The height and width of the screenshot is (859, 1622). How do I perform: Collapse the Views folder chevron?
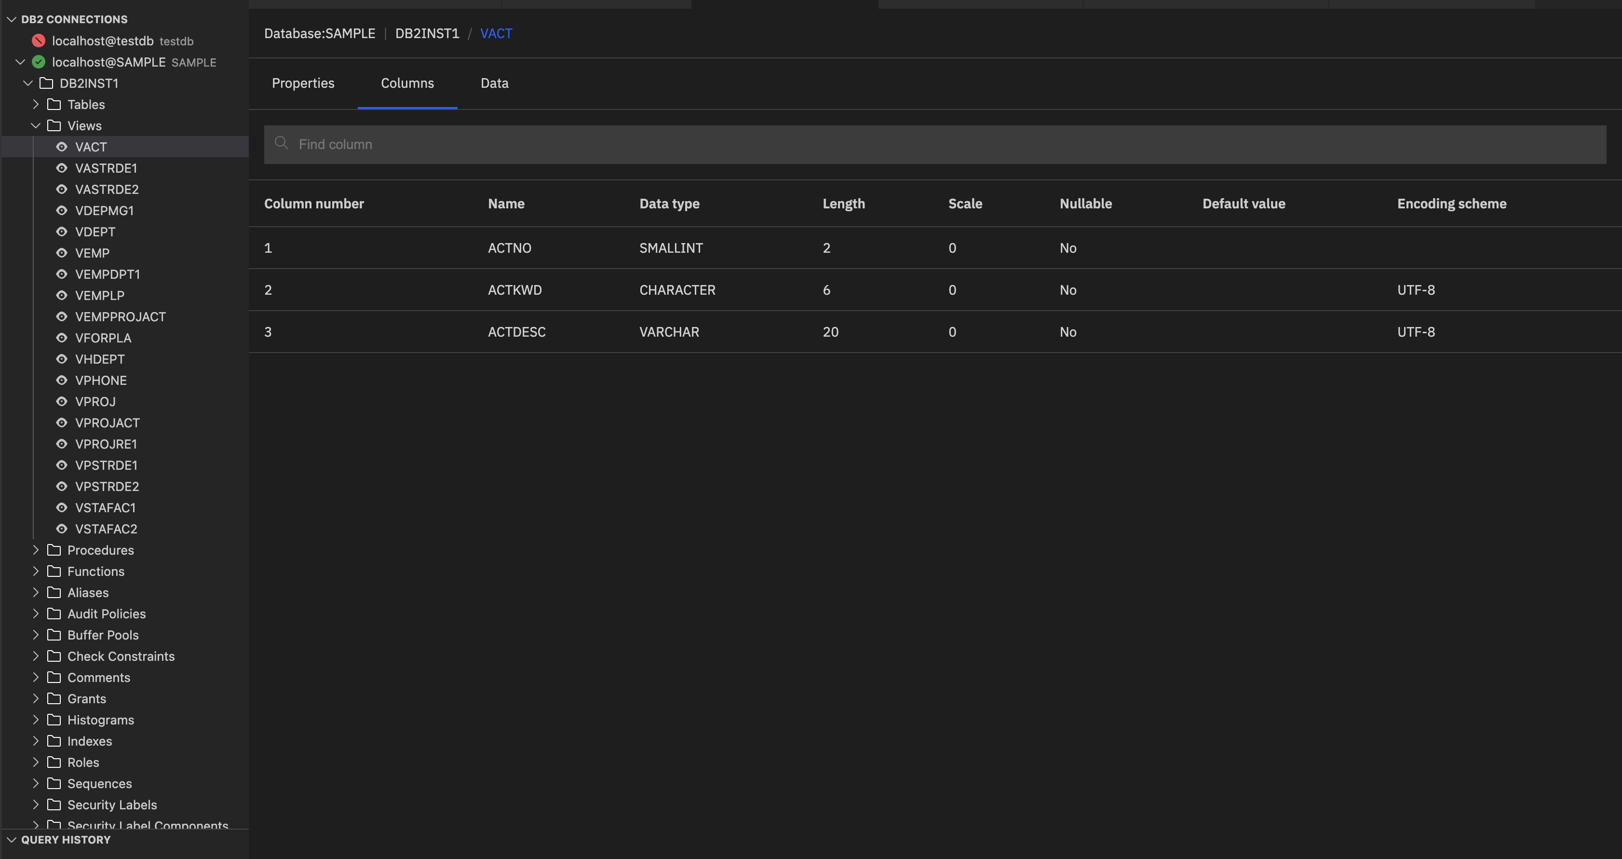click(36, 126)
